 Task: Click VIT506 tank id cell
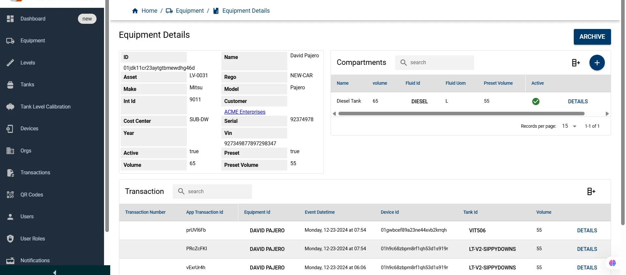(x=477, y=231)
